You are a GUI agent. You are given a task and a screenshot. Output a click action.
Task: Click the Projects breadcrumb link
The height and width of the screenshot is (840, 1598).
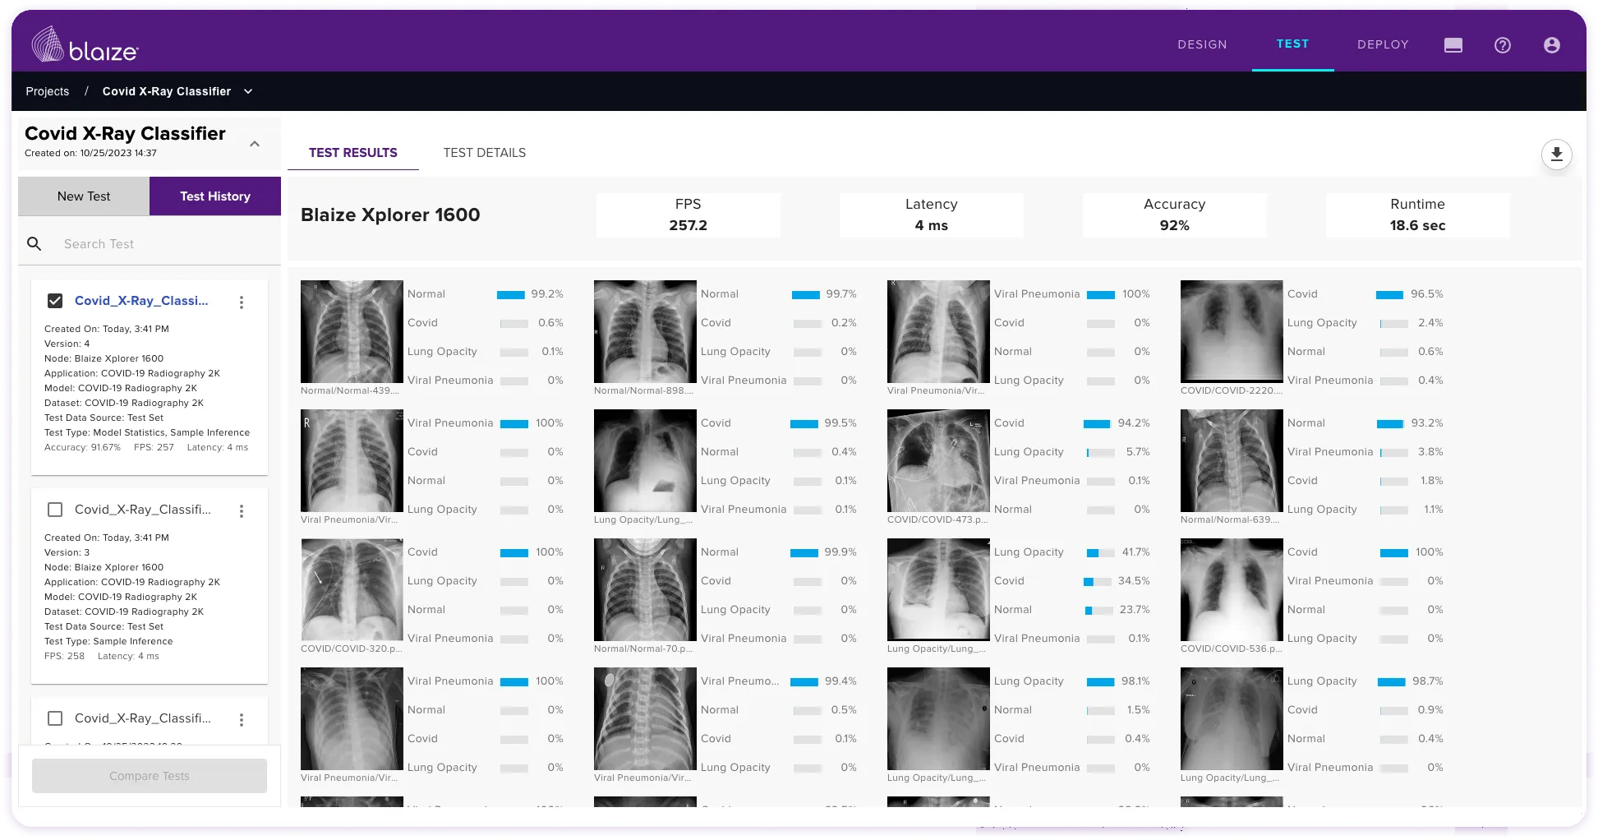(47, 91)
